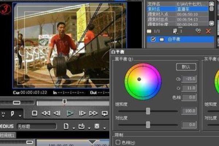Click the Fast forward button

(93, 113)
